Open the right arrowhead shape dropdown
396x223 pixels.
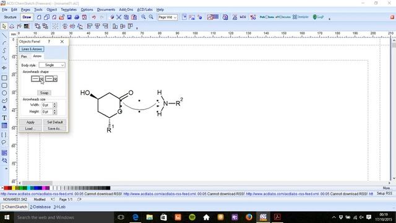pos(55,79)
